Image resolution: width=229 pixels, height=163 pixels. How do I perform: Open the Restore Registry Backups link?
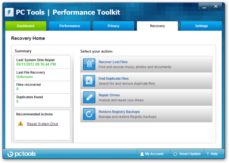pyautogui.click(x=119, y=112)
